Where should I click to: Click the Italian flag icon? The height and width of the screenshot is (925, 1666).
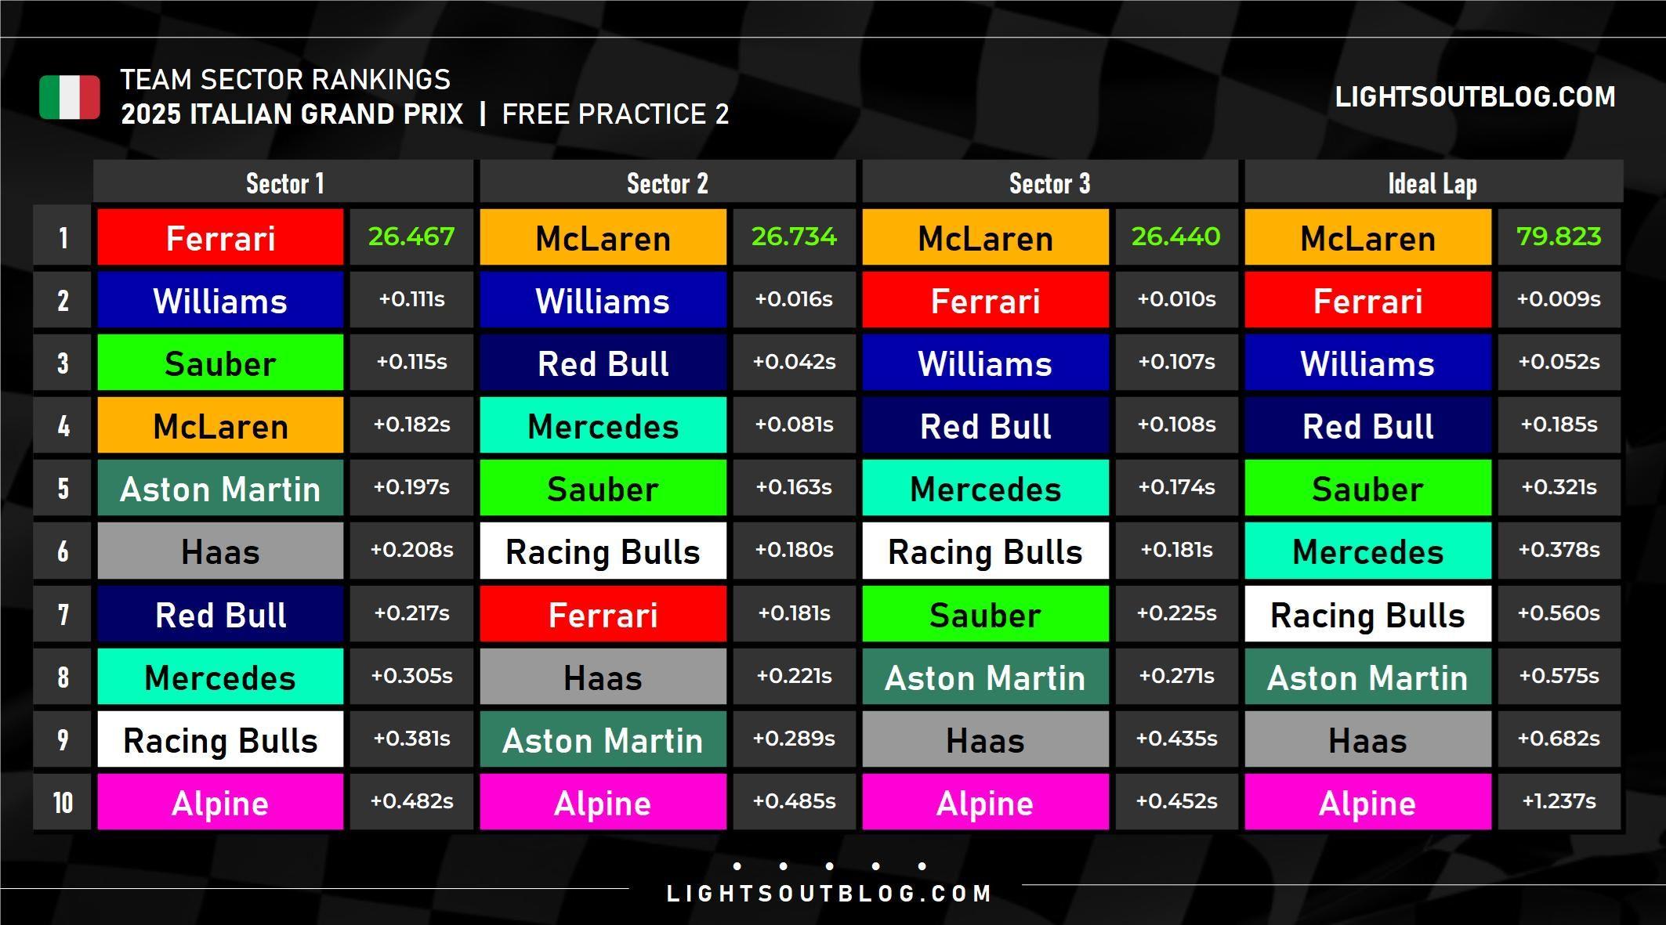(70, 97)
